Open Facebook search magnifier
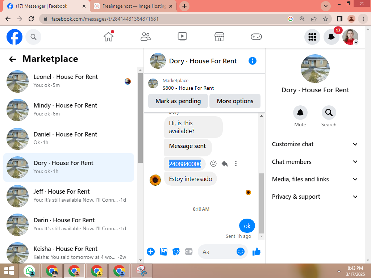The height and width of the screenshot is (278, 371). coord(33,37)
